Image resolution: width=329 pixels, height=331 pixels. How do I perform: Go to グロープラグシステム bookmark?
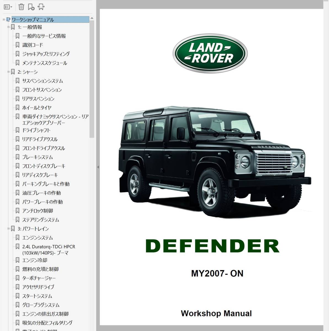point(41,305)
